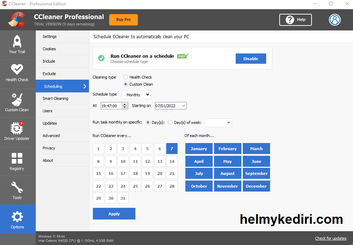This screenshot has height=245, width=353.
Task: Toggle day 25 of the month
Action: (x=135, y=186)
